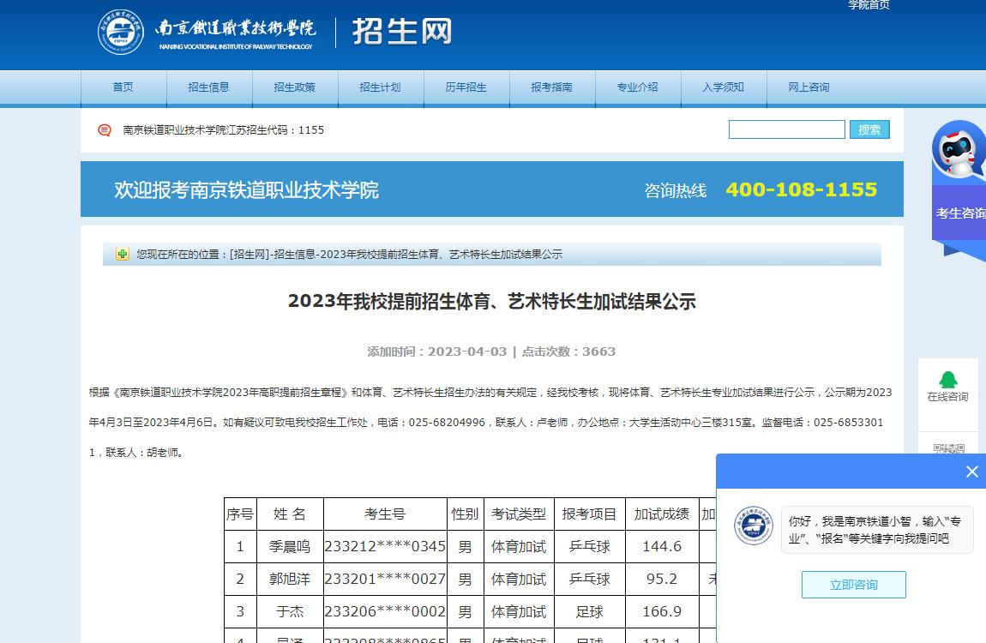Open the 招生计划 navigation tab

click(381, 87)
